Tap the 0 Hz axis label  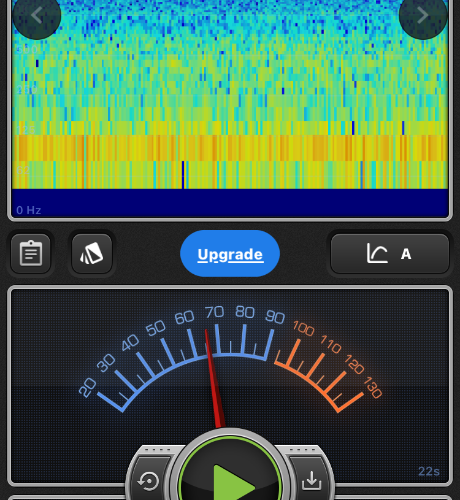point(29,210)
